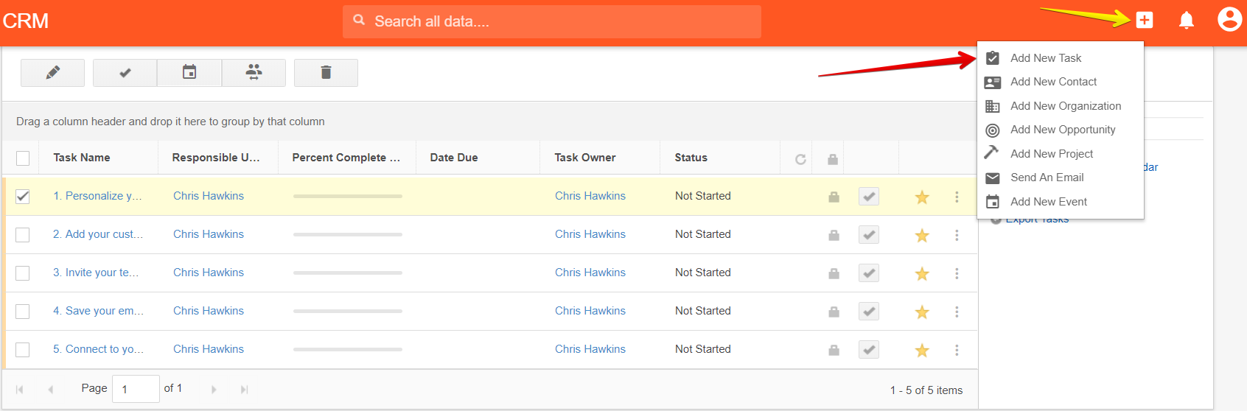1247x411 pixels.
Task: Toggle the select-all header checkbox
Action: (x=23, y=158)
